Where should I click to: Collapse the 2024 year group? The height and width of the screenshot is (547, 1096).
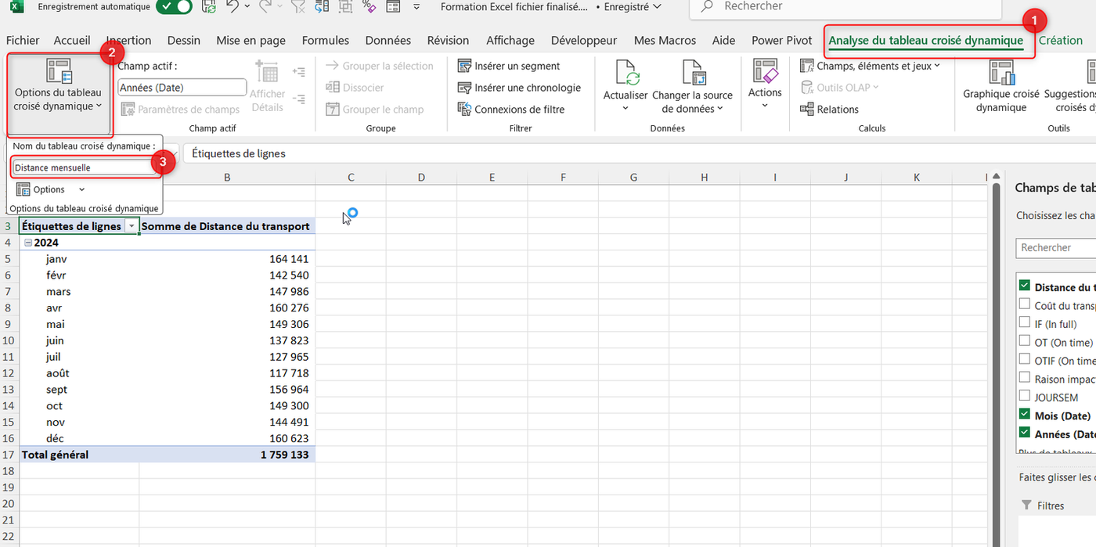[28, 243]
